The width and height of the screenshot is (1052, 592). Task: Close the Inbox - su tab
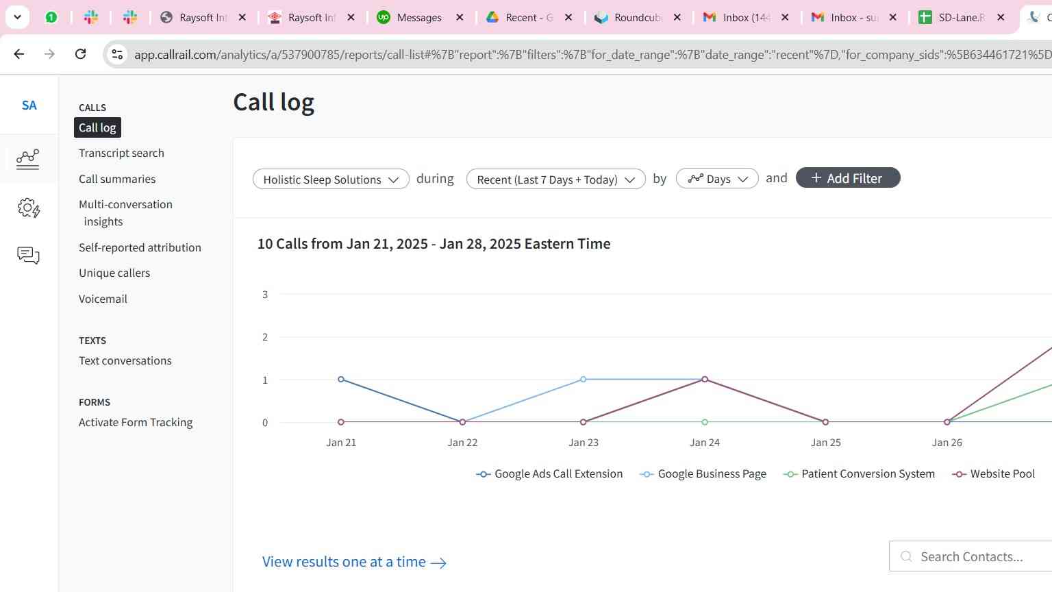pos(893,17)
